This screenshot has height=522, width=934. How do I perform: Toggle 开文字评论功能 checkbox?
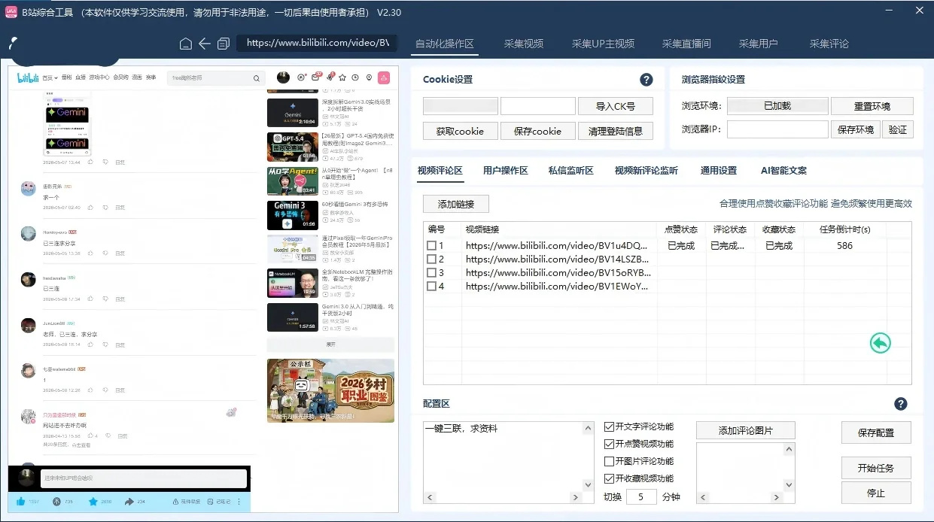click(610, 426)
